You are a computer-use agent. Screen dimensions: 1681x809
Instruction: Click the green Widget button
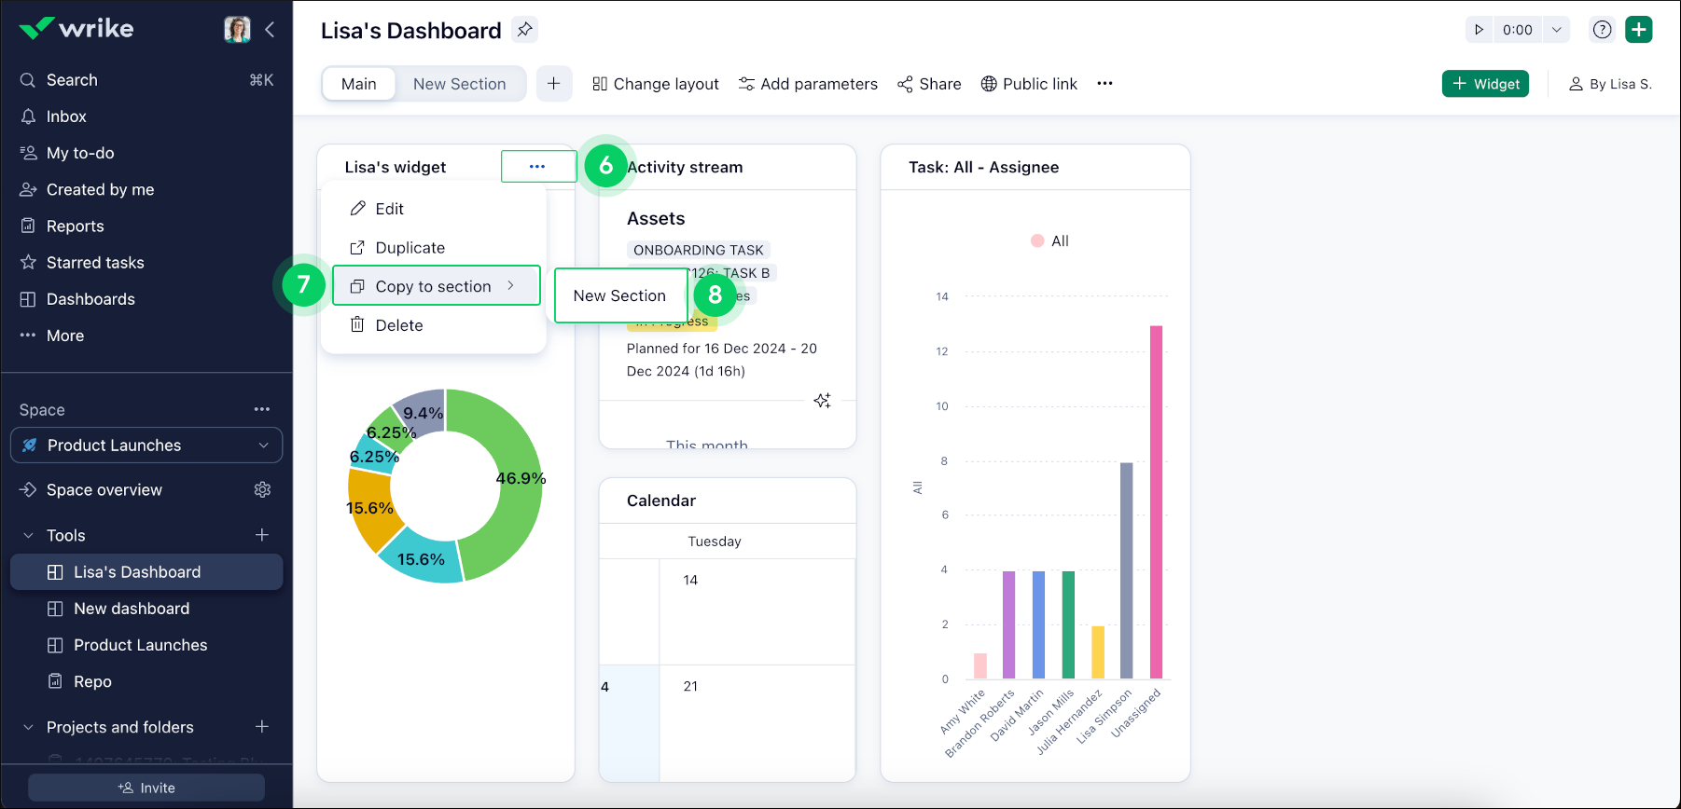(1485, 84)
